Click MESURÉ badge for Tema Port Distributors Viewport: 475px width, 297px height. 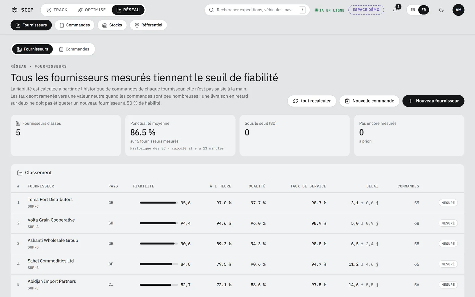[x=448, y=203]
